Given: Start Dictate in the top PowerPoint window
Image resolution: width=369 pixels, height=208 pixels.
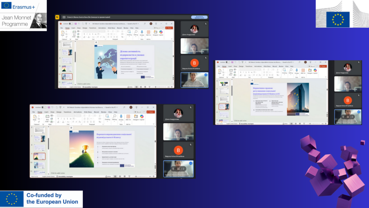Looking at the screenshot, I should click(x=142, y=33).
